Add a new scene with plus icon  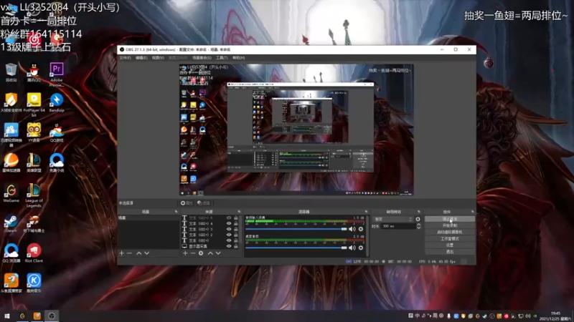point(121,253)
